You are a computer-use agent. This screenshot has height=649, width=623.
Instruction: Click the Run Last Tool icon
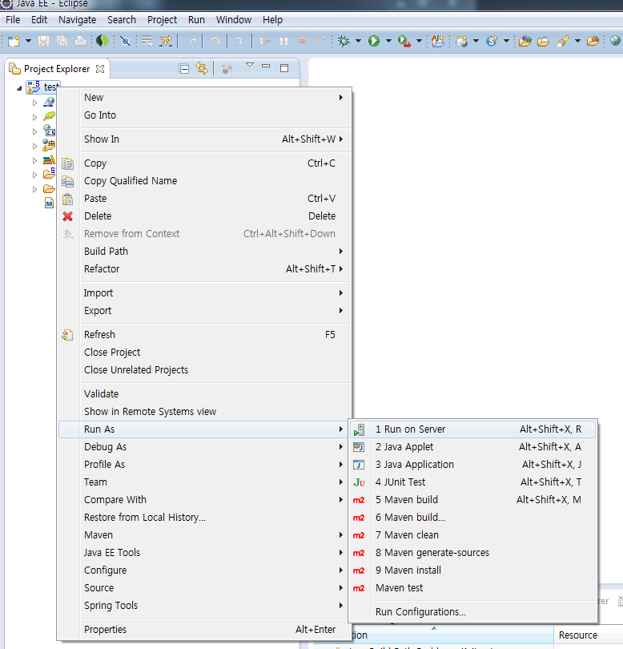click(404, 41)
